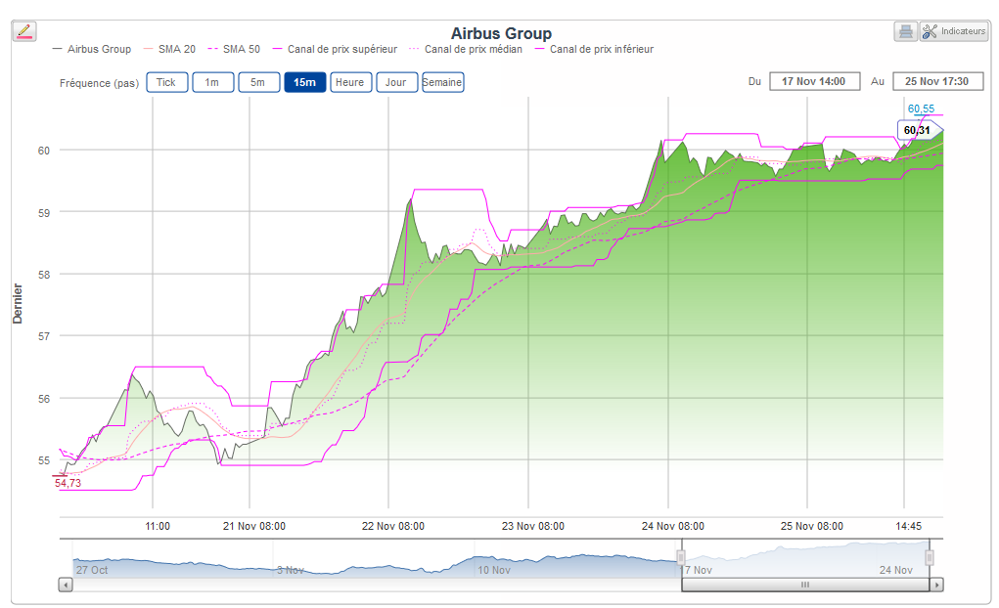Screen dimensions: 999x608
Task: Toggle Canal de prix inférieur legend item
Action: [x=601, y=49]
